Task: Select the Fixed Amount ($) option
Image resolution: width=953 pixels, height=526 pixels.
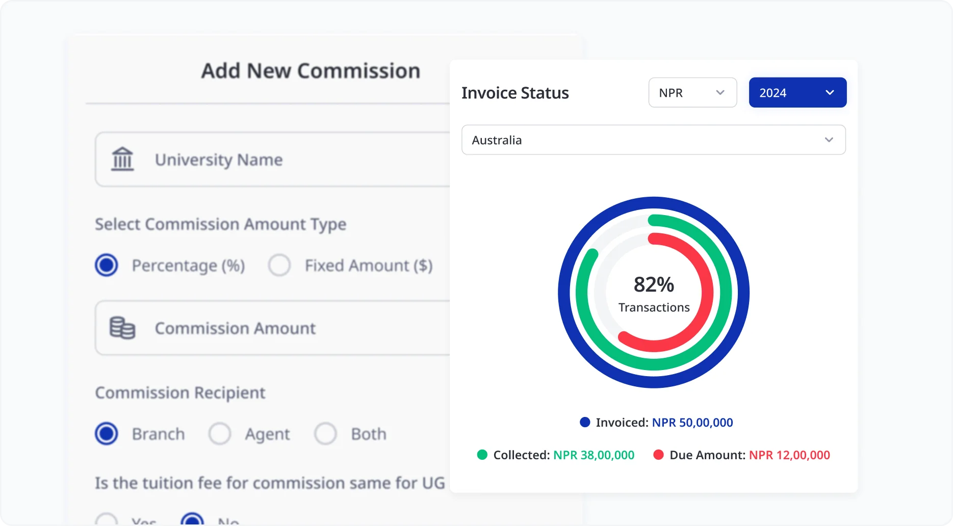Action: point(279,265)
